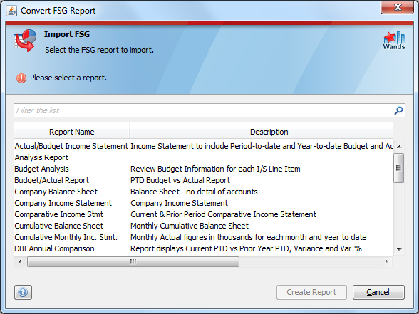Click the Java icon in title bar

coord(11,11)
